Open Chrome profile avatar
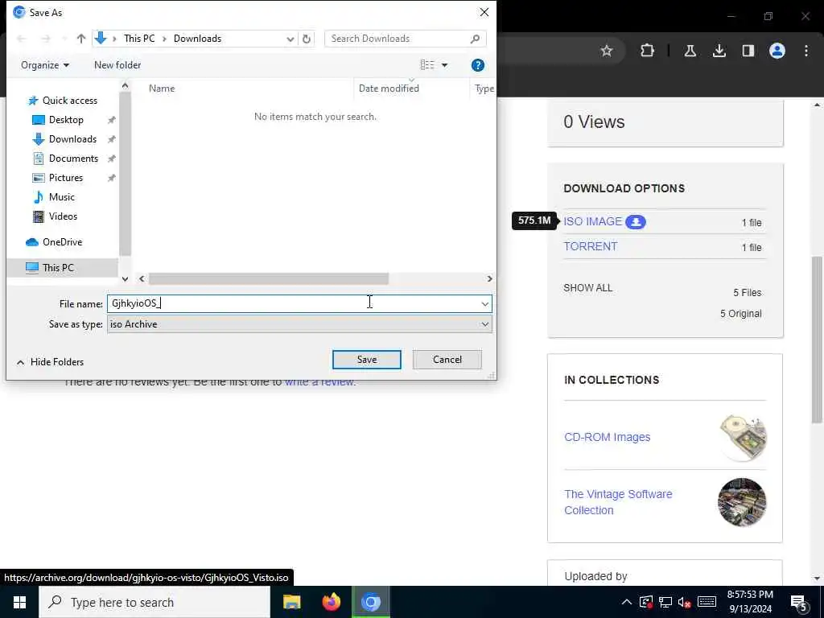 pyautogui.click(x=777, y=51)
